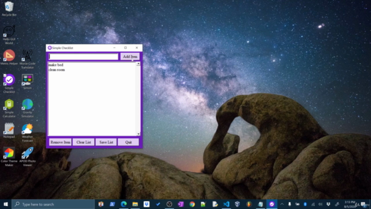Open the Hello GUI World desktop shortcut
Viewport: 371px width, 209px height.
(x=9, y=35)
